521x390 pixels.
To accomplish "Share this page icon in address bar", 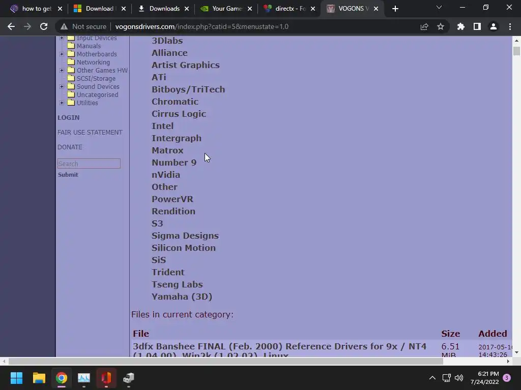I will (x=424, y=26).
